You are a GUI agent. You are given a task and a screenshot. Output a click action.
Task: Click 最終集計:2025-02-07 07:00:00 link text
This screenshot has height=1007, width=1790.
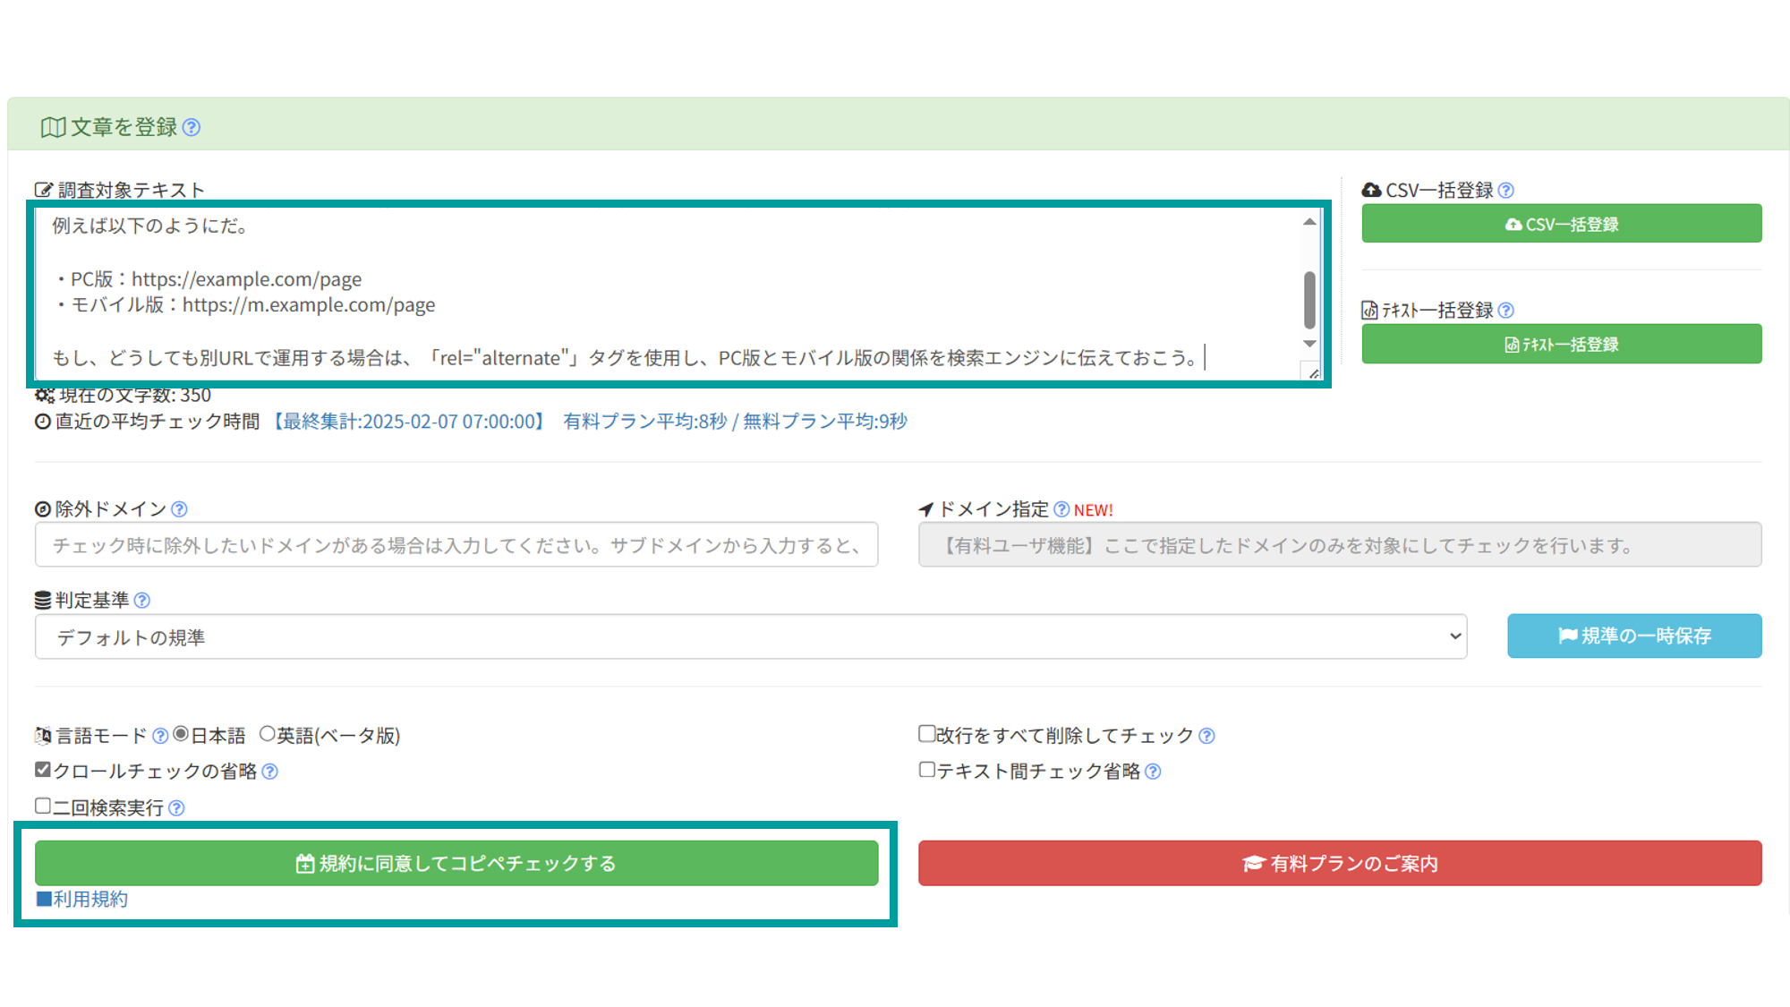409,422
